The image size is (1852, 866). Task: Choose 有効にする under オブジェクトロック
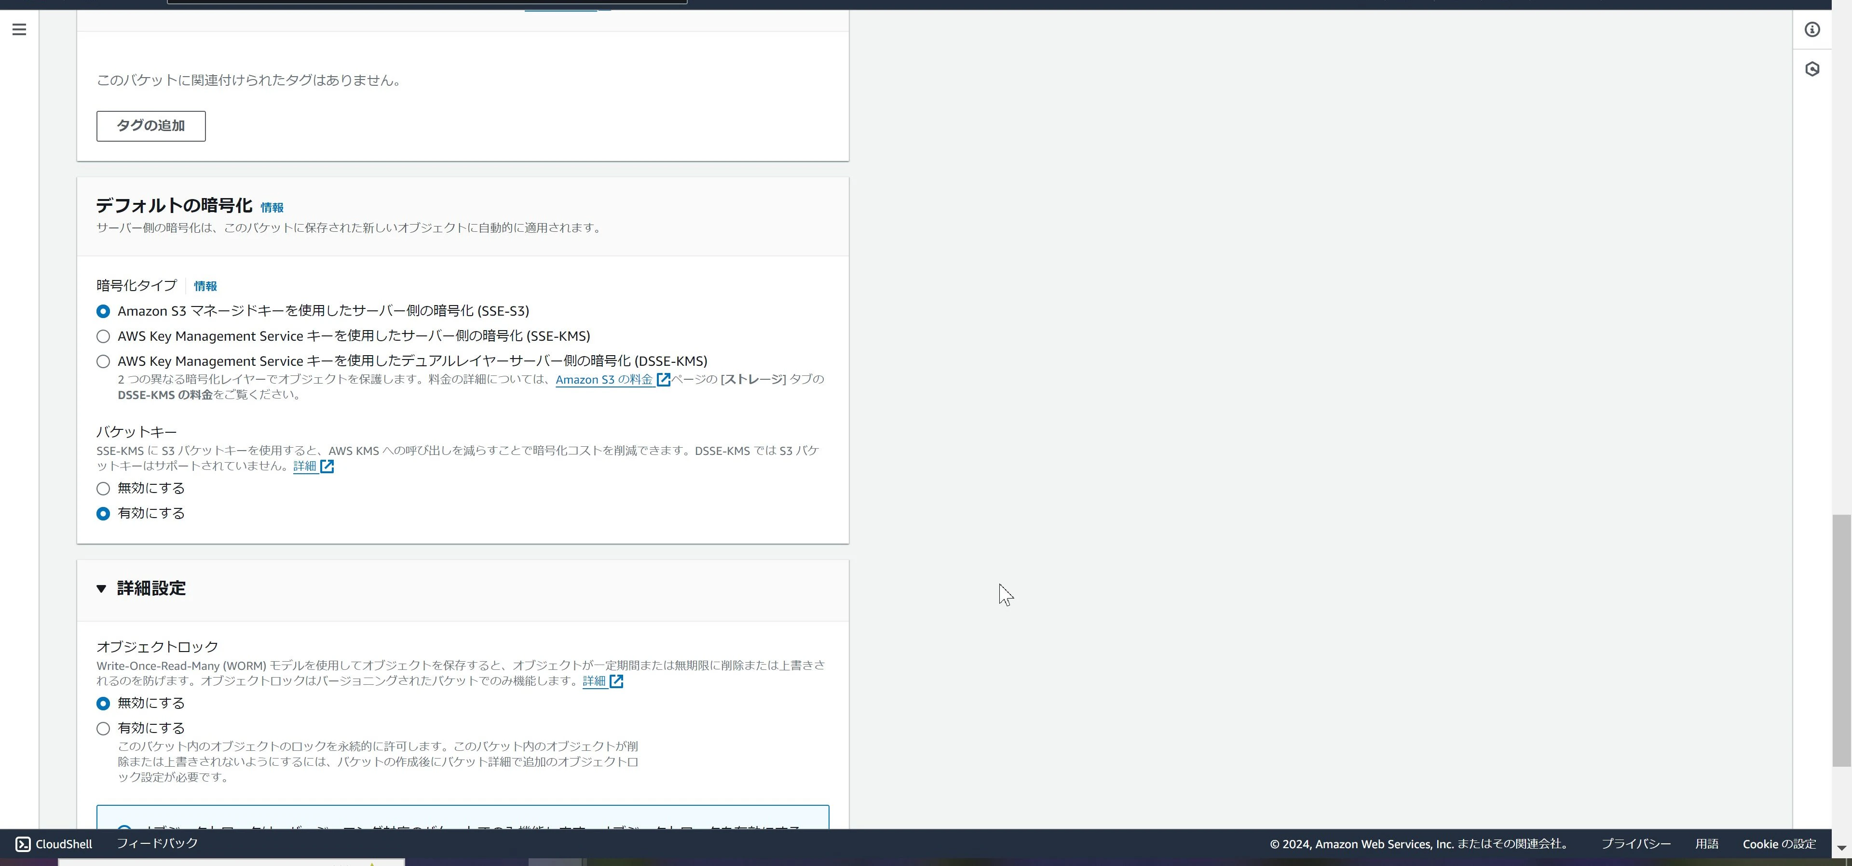[104, 729]
